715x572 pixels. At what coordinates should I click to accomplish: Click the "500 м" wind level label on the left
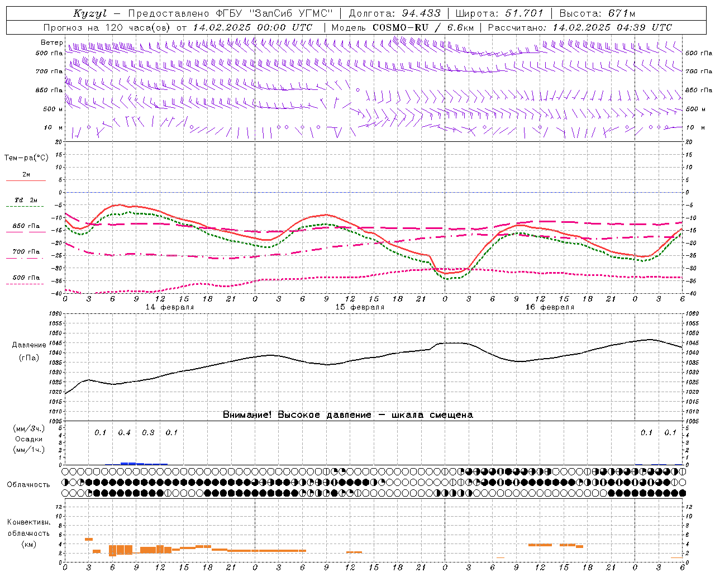click(x=53, y=109)
